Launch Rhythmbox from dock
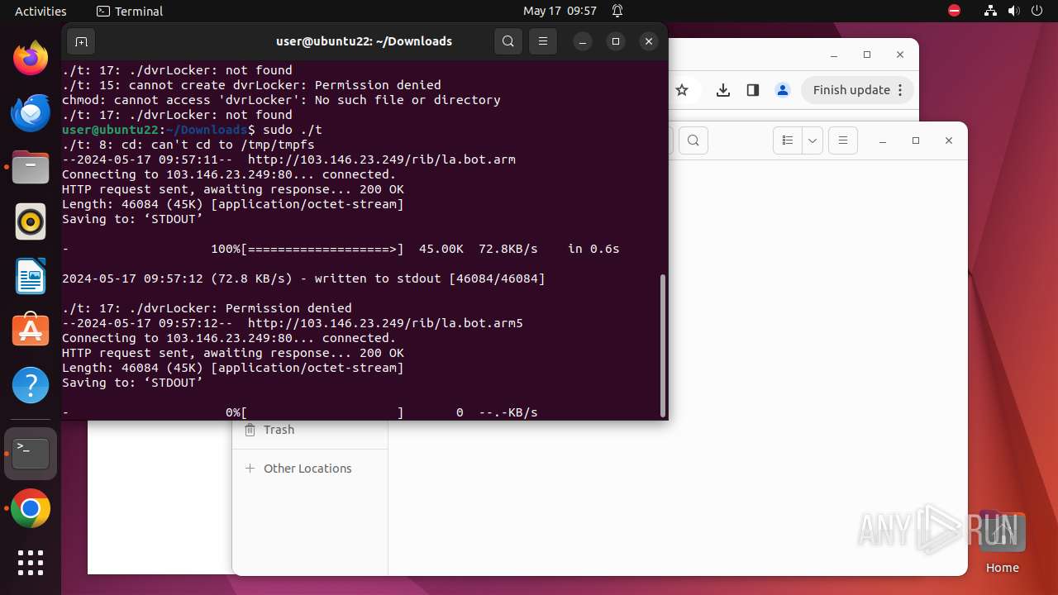 tap(31, 221)
